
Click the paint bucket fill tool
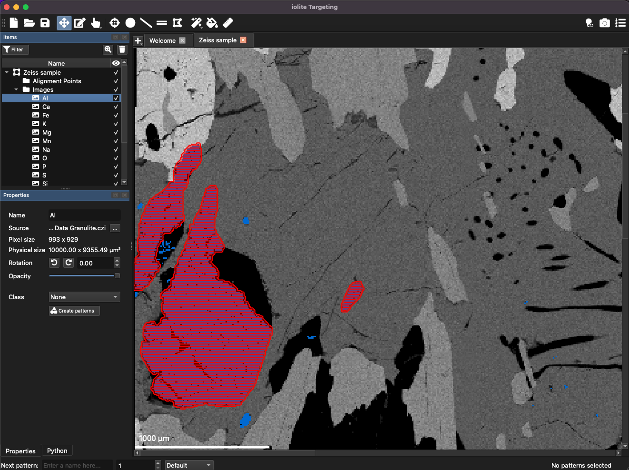(212, 23)
